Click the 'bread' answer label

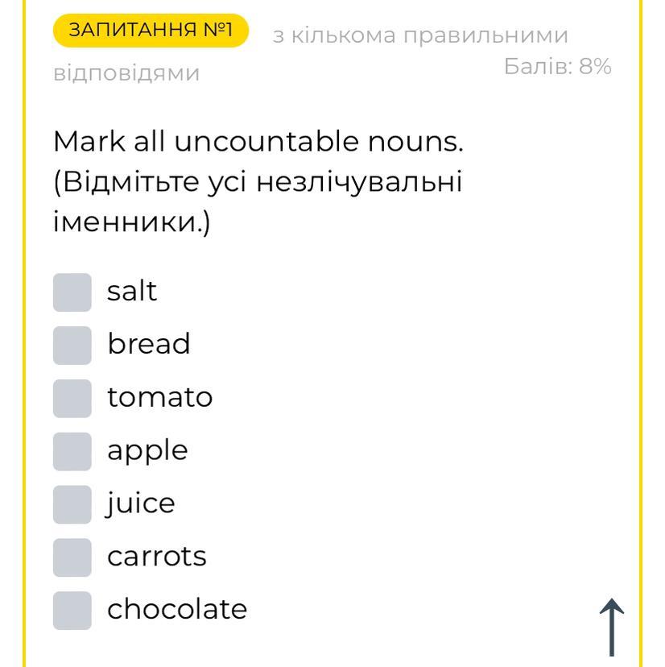149,344
